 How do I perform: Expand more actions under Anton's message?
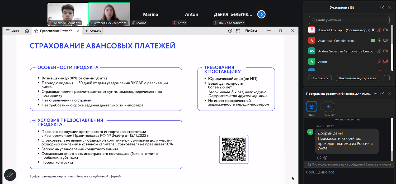click(332, 158)
